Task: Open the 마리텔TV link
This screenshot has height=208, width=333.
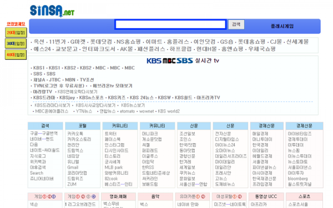Action: [43, 92]
